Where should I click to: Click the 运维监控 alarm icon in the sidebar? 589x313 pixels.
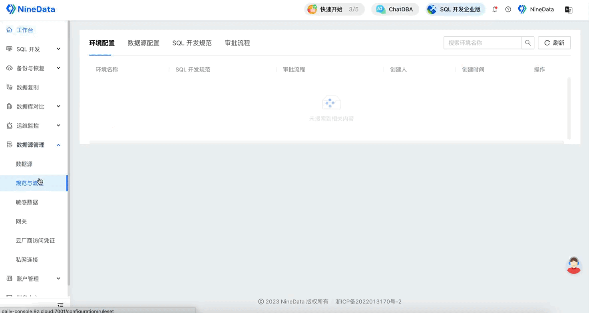(9, 126)
